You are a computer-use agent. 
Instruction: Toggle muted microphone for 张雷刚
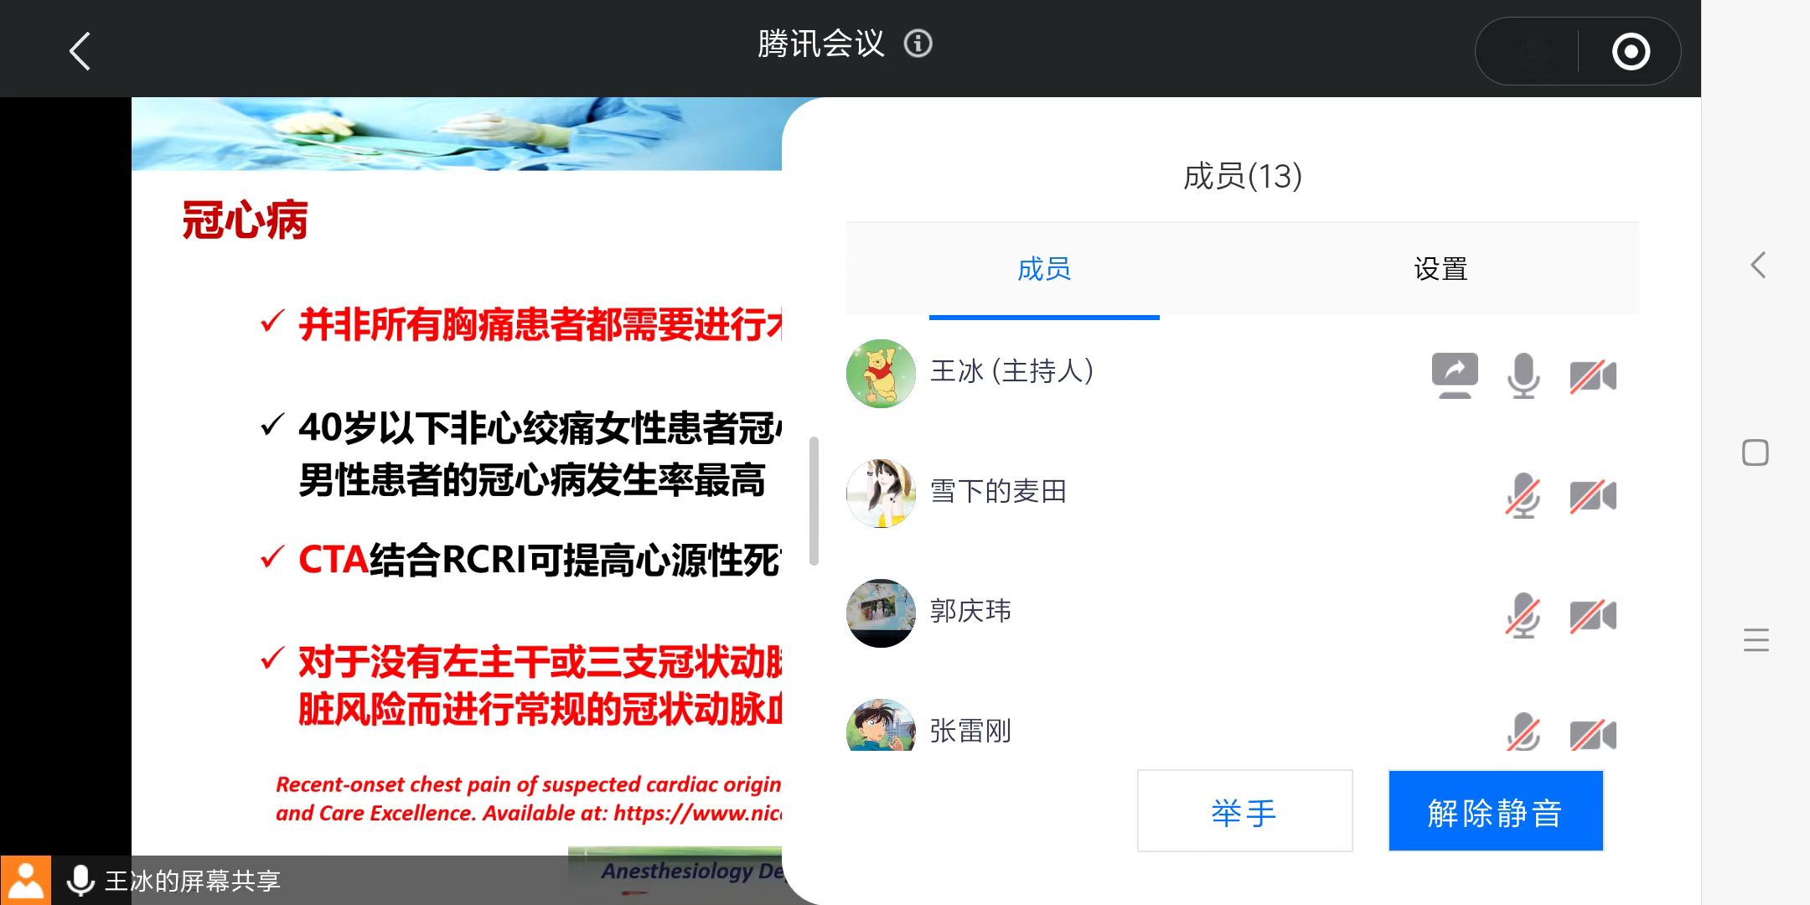(1523, 732)
